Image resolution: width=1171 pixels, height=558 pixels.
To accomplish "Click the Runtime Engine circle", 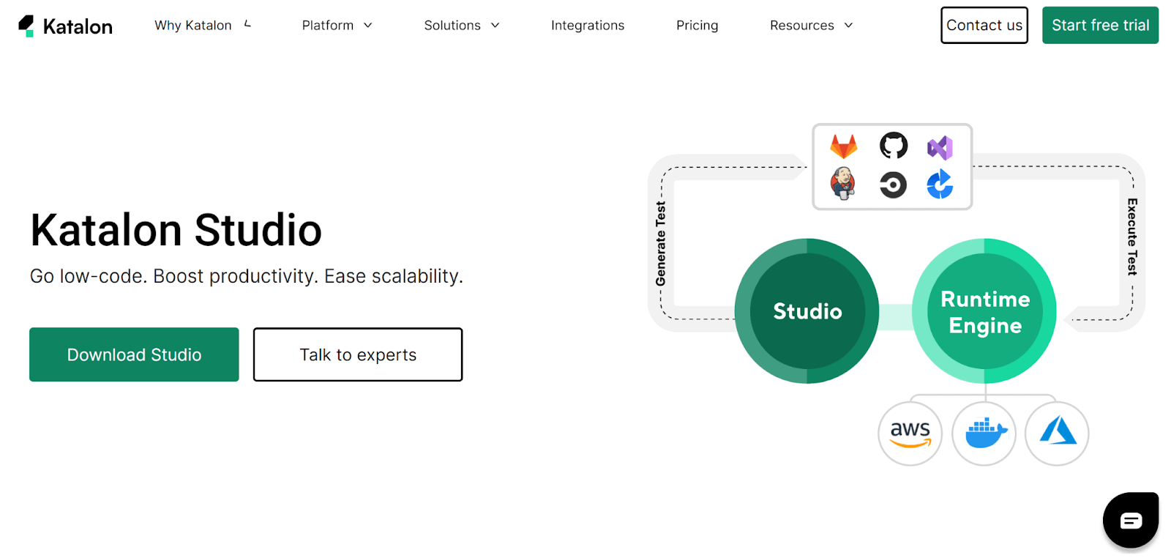I will (x=984, y=311).
